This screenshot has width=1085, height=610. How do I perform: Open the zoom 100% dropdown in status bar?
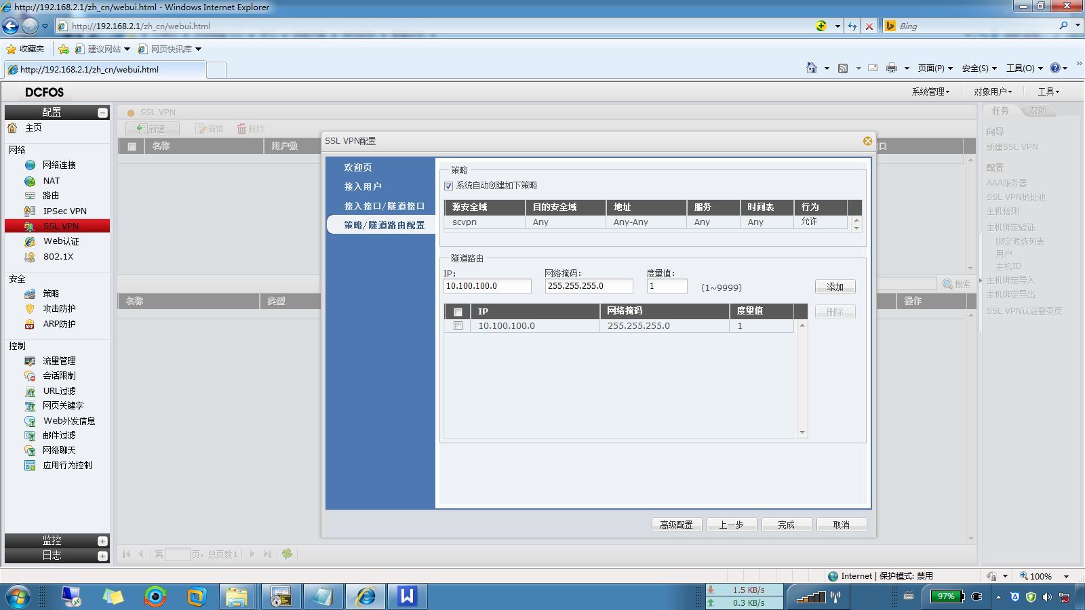[1066, 576]
